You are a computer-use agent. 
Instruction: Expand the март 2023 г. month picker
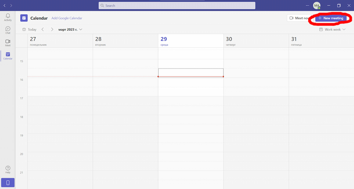coord(71,30)
